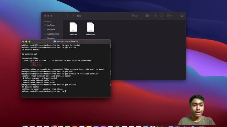Open the Finder action (ellipsis) menu
This screenshot has height=127, width=227.
click(x=169, y=16)
